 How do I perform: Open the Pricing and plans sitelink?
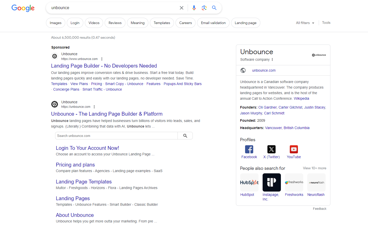click(x=75, y=165)
